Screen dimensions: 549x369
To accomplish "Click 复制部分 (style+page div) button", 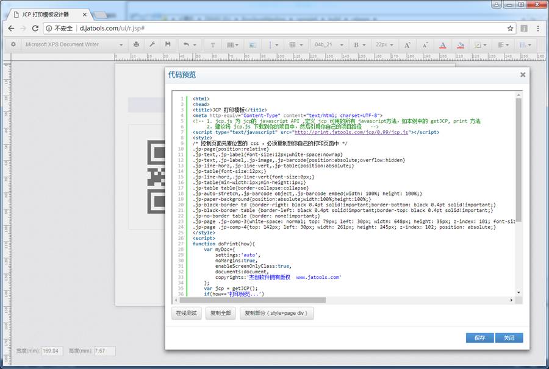I will pyautogui.click(x=276, y=313).
